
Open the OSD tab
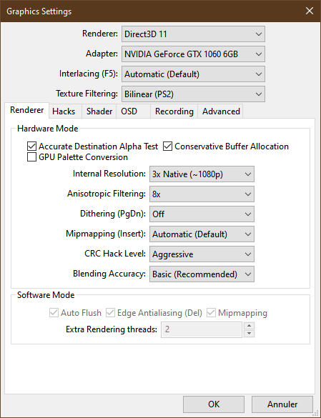(129, 111)
